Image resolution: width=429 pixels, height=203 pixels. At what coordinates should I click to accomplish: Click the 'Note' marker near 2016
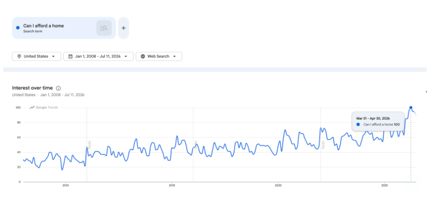(x=196, y=145)
